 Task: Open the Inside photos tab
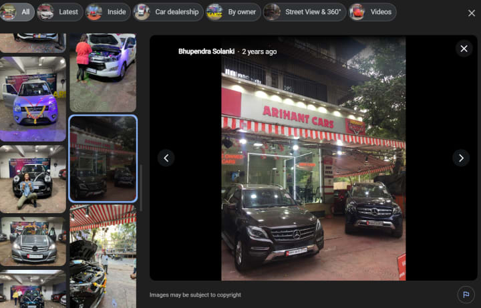108,12
